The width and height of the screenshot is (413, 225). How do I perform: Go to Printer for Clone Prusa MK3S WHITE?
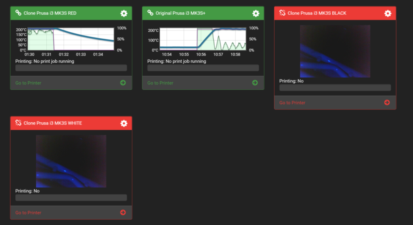28,213
